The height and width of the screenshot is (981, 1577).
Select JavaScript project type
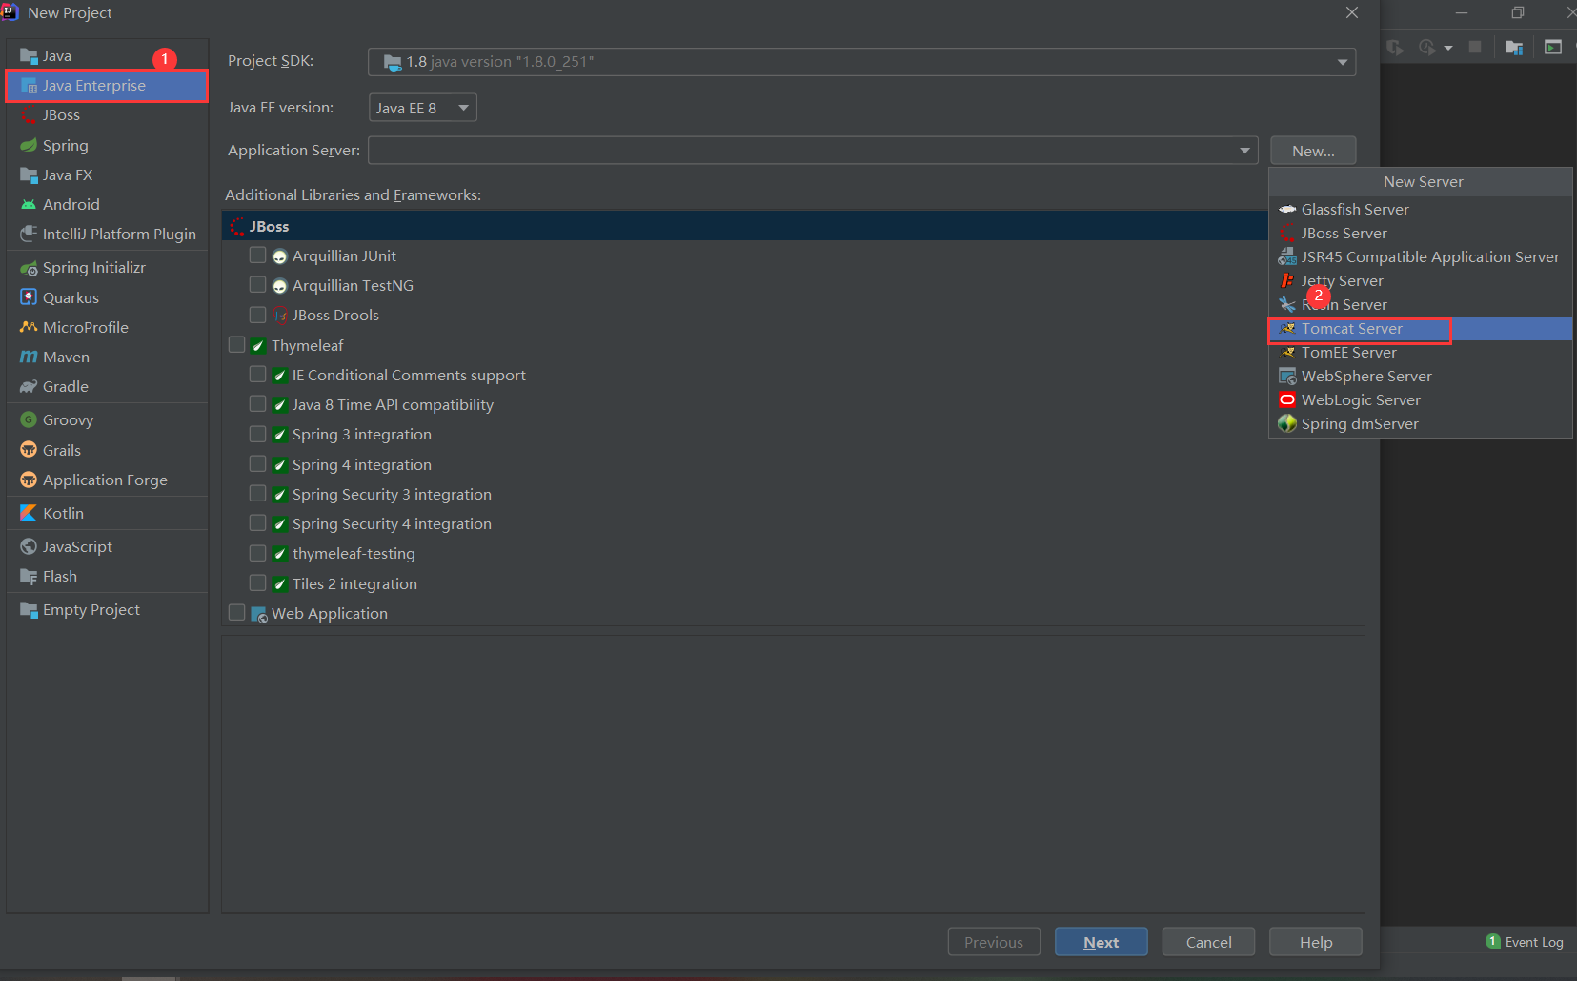(x=107, y=546)
